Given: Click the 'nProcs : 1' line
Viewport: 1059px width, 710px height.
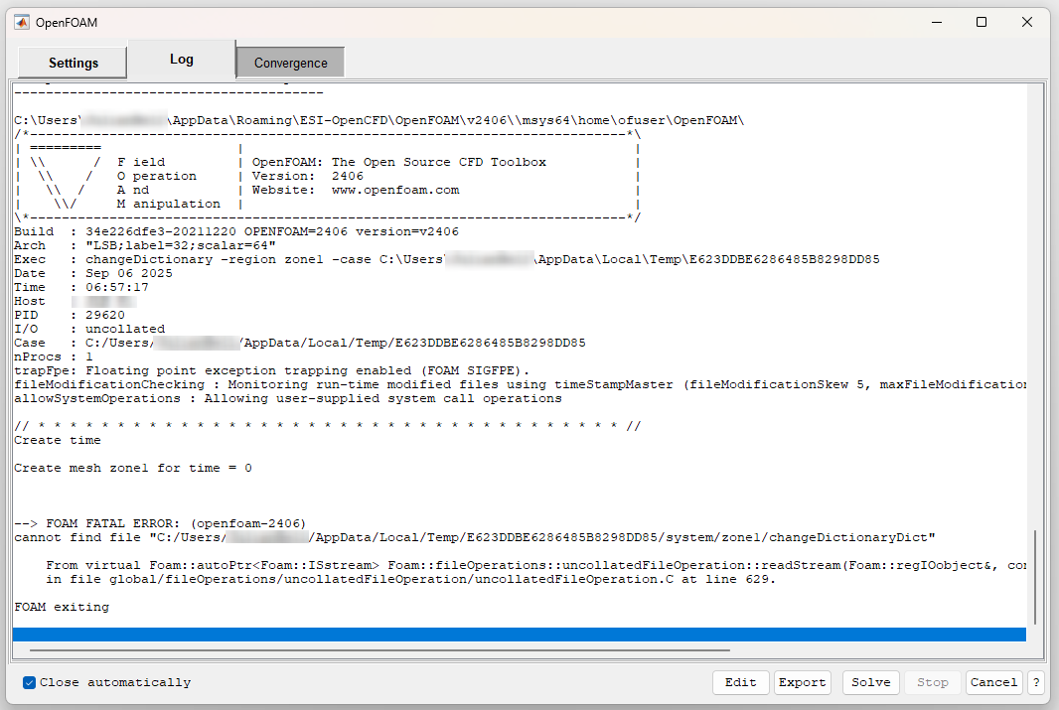Looking at the screenshot, I should [54, 357].
